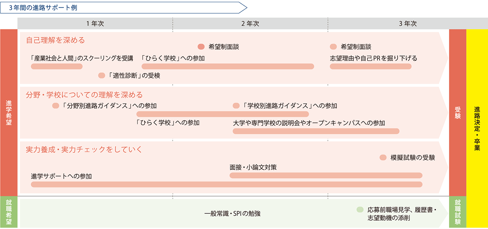The image size is (488, 229).
Task: Click the long bar under 進学サポートへの参加
Action: pos(227,184)
